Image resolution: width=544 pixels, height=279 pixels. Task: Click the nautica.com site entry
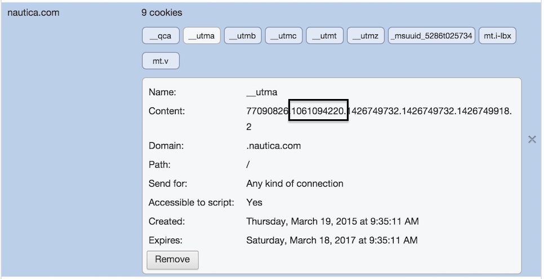(x=33, y=13)
